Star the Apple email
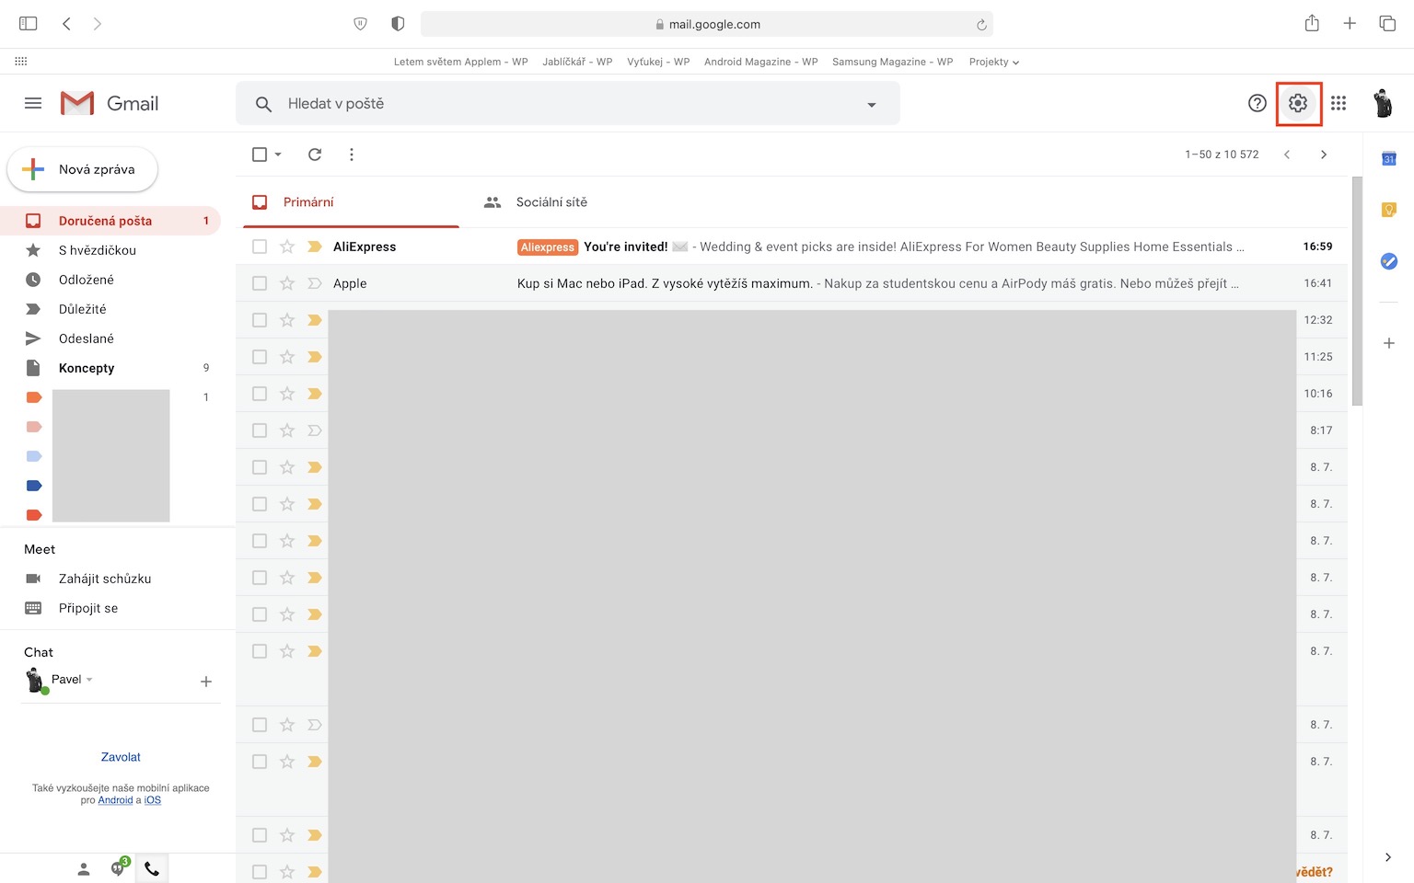Viewport: 1414px width, 883px height. (x=287, y=283)
